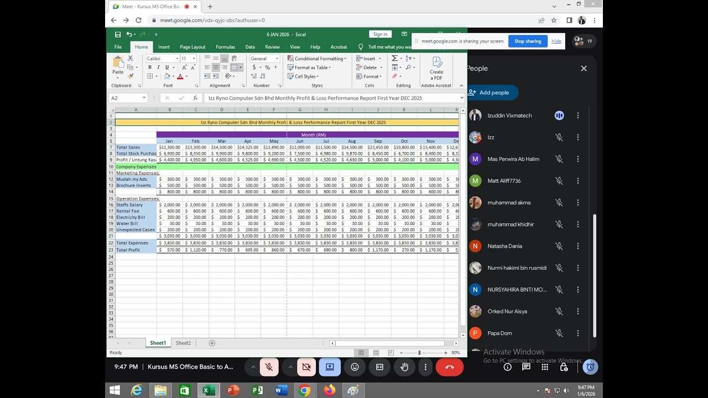The height and width of the screenshot is (398, 708).
Task: Open the General number format dropdown
Action: pos(278,59)
